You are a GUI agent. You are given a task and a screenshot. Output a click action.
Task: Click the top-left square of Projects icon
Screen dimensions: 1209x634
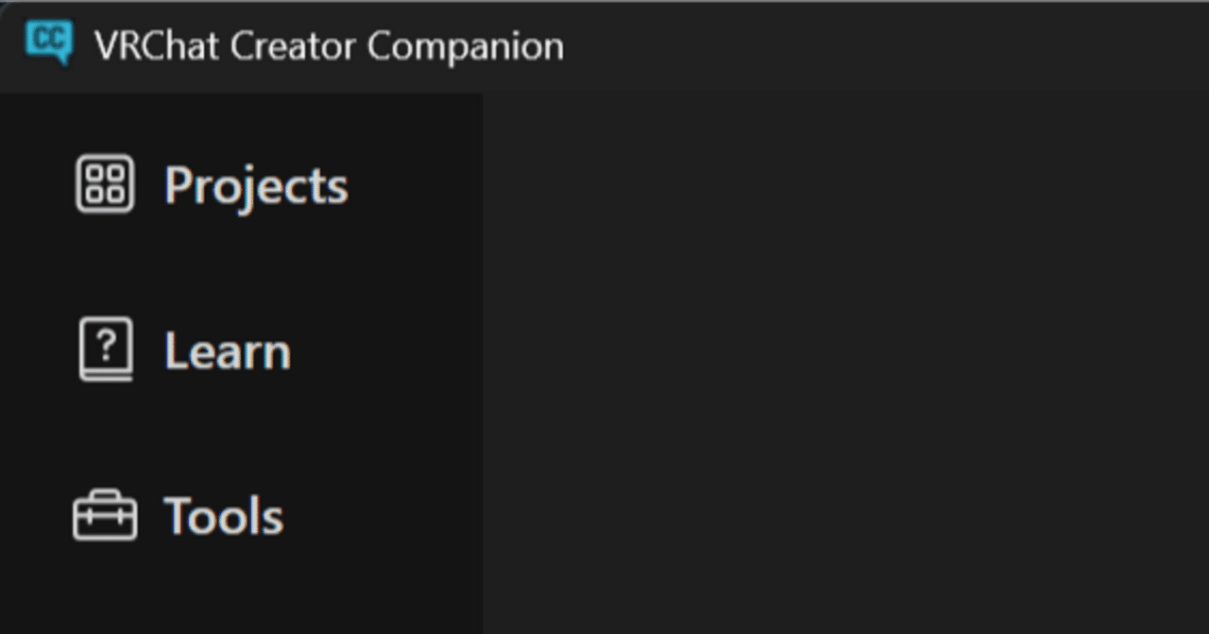click(x=94, y=174)
